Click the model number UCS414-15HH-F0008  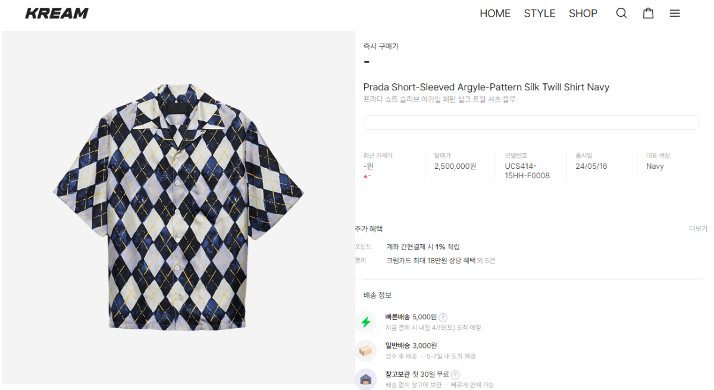(527, 171)
